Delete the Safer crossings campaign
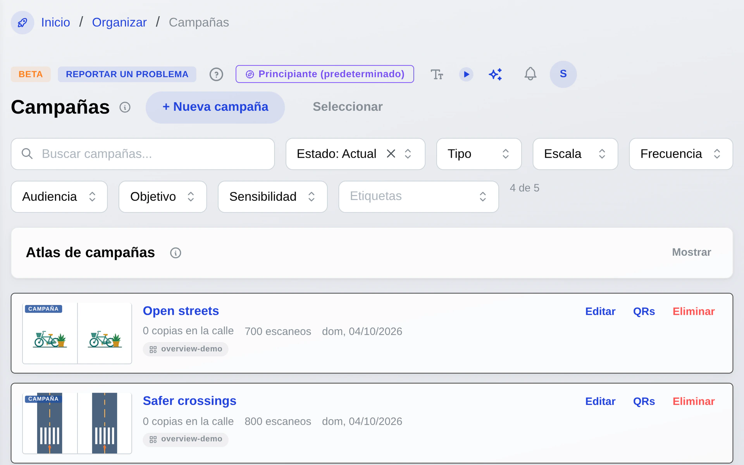The image size is (744, 465). tap(694, 401)
